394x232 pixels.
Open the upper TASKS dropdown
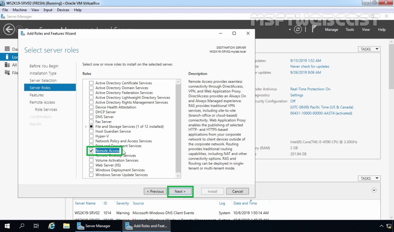(x=369, y=49)
